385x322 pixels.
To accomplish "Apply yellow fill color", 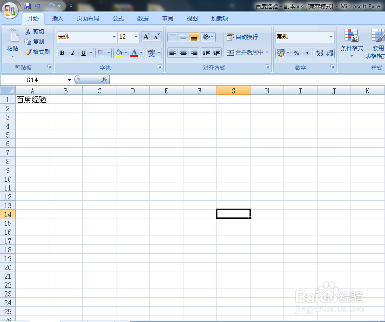I will tap(119, 53).
